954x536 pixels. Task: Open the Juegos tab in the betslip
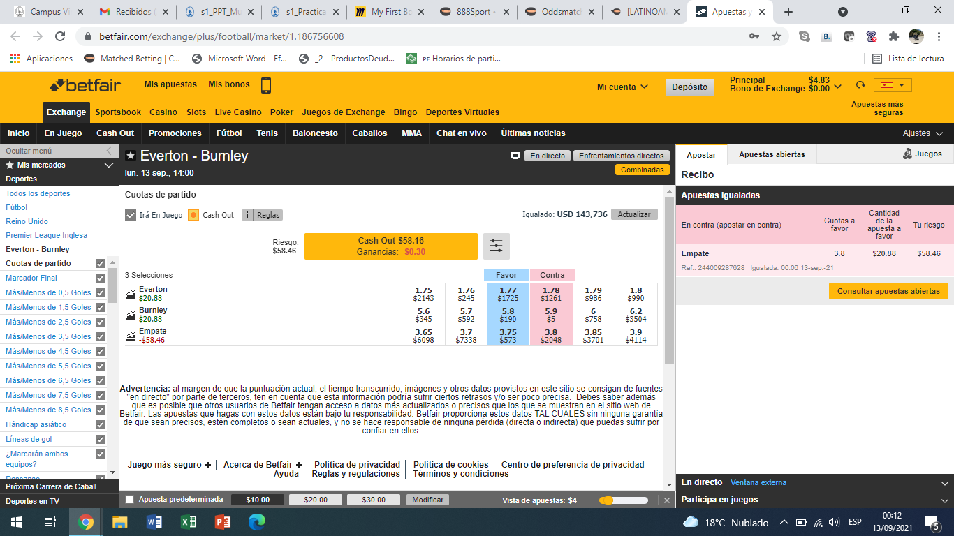click(x=922, y=154)
